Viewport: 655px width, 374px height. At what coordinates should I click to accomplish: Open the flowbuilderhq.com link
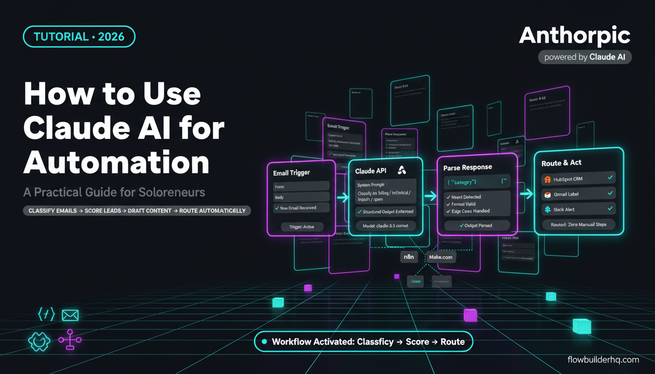(603, 359)
